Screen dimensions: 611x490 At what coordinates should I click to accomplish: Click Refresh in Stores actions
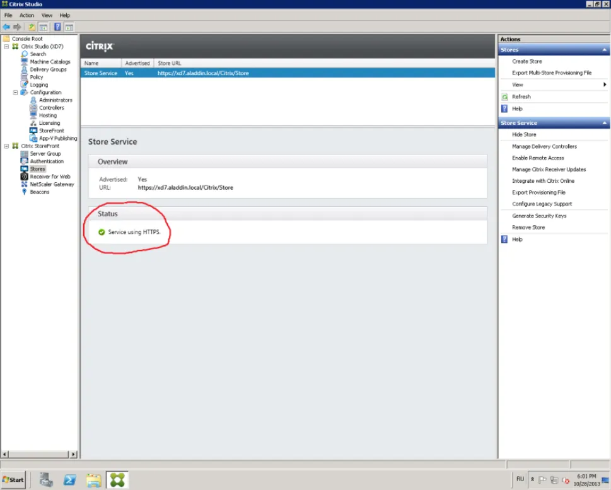(x=521, y=96)
